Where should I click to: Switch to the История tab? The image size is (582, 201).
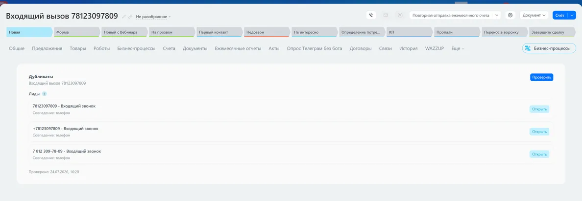(408, 48)
